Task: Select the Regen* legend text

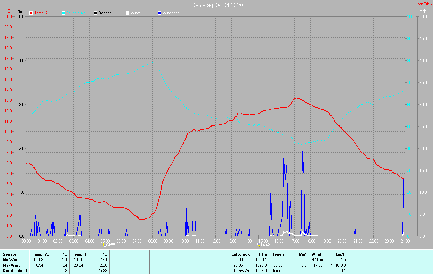Action: pos(105,13)
